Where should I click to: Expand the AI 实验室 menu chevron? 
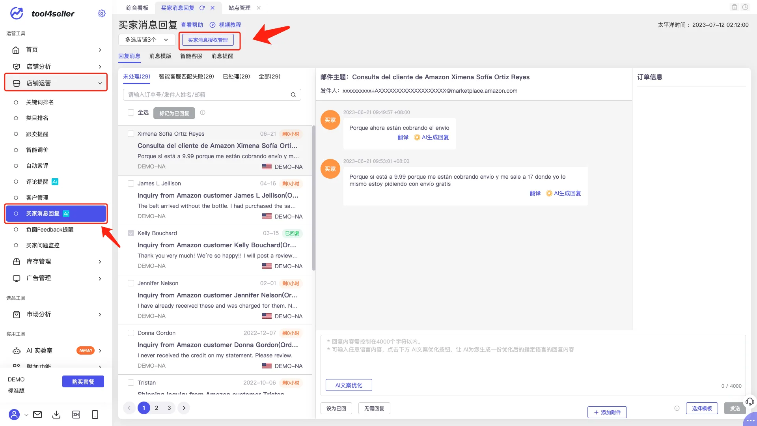100,351
